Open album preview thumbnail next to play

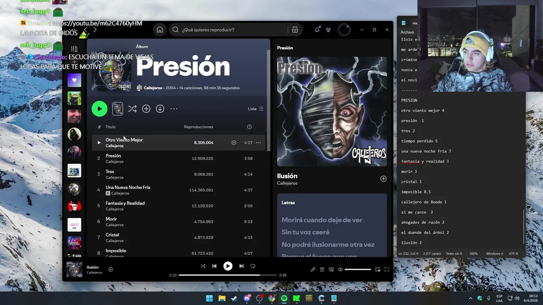tap(118, 109)
